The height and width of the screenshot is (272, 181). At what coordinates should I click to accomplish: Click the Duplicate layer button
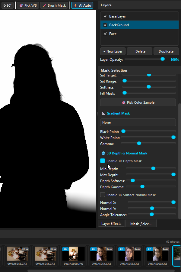click(166, 51)
